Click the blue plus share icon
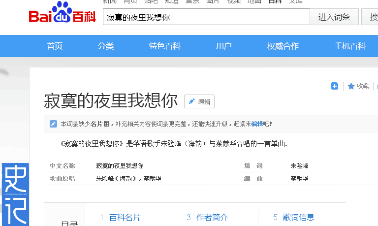The image size is (378, 226). pyautogui.click(x=335, y=86)
